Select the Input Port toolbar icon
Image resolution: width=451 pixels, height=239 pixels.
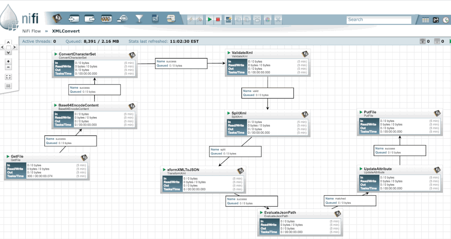(x=74, y=19)
